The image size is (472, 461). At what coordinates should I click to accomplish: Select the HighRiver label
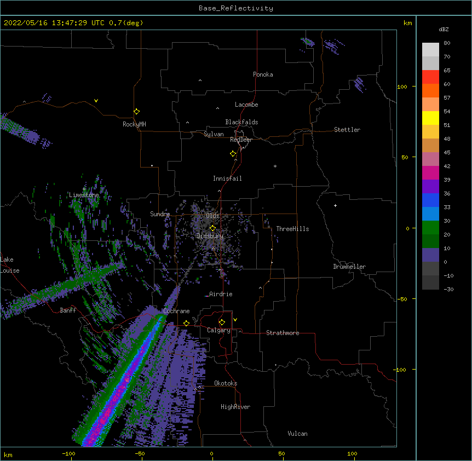click(x=235, y=407)
